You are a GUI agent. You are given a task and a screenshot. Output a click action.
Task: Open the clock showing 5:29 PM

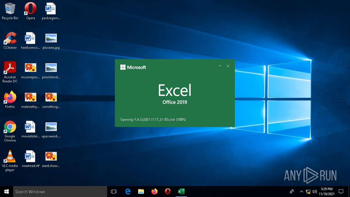[327, 192]
